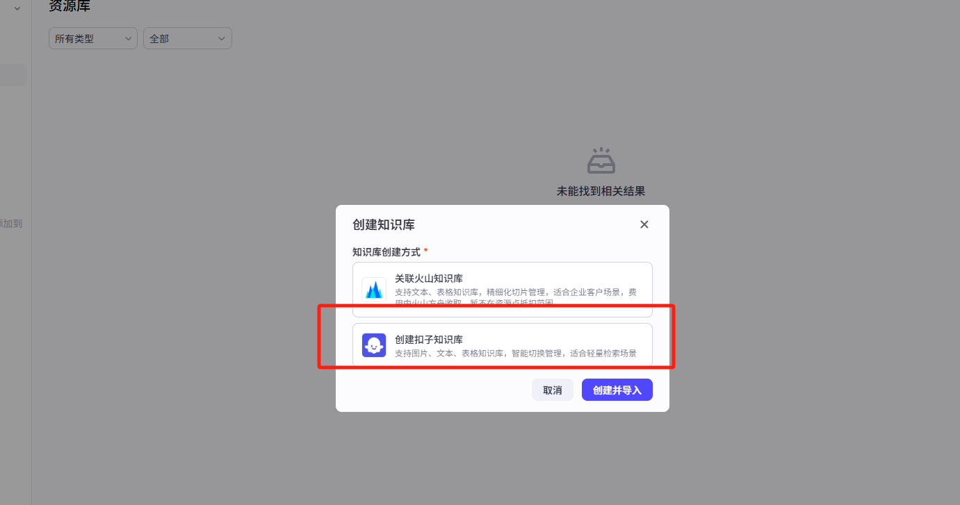This screenshot has height=505, width=960.
Task: Click the mountain icon for 关联火山知识库
Action: tap(374, 289)
